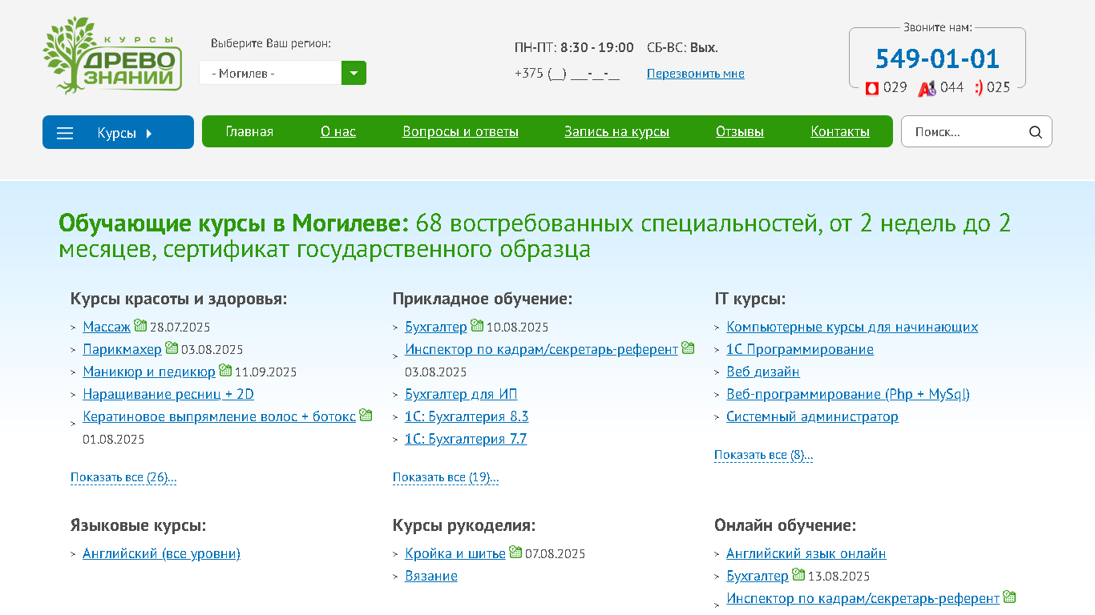Open the Отзывы menu item
This screenshot has width=1095, height=615.
[740, 131]
